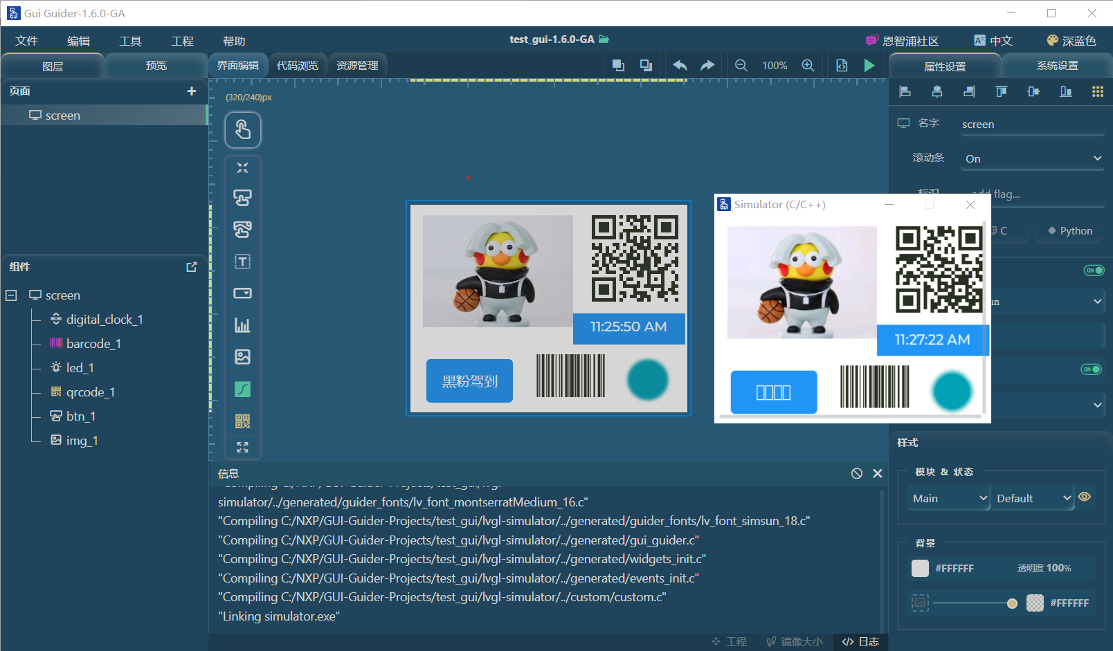Viewport: 1113px width, 651px height.
Task: Open the 文件 menu
Action: pos(26,41)
